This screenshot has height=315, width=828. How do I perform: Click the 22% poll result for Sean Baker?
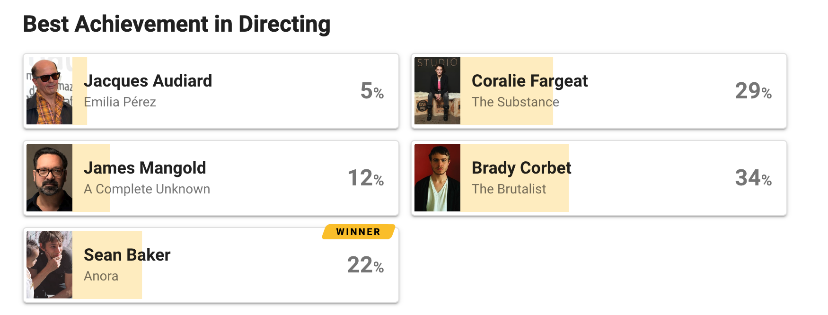click(x=365, y=265)
